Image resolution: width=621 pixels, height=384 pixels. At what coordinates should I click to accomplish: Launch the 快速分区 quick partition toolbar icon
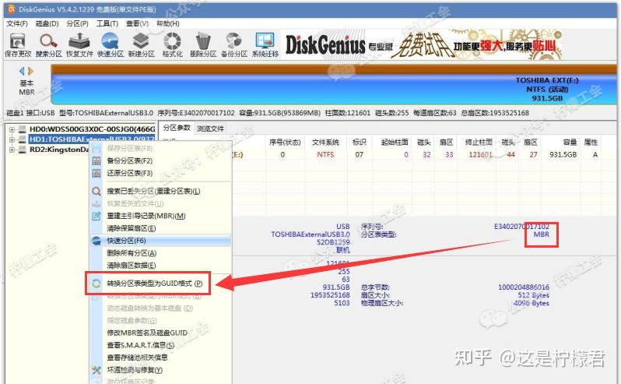coord(110,44)
